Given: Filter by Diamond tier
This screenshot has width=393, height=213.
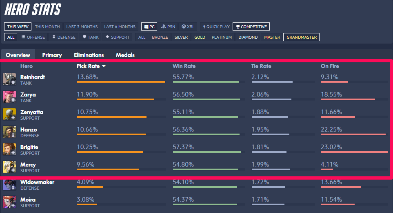Looking at the screenshot, I should coord(248,37).
